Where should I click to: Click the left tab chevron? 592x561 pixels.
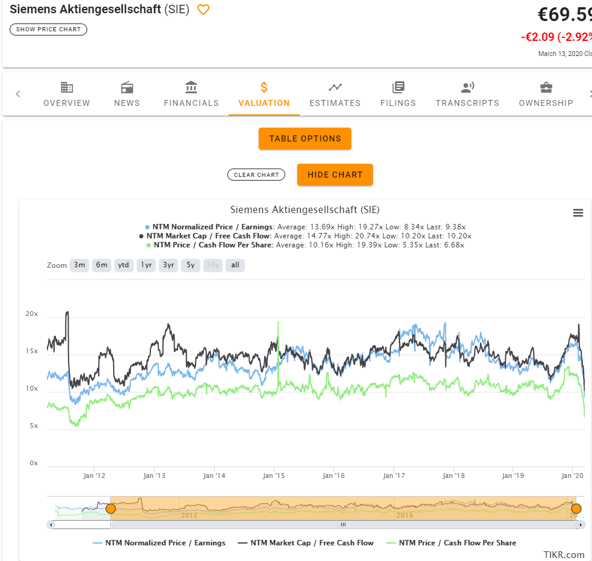(x=18, y=93)
